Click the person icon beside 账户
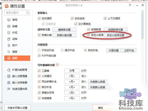This screenshot has width=148, height=111. point(9,45)
